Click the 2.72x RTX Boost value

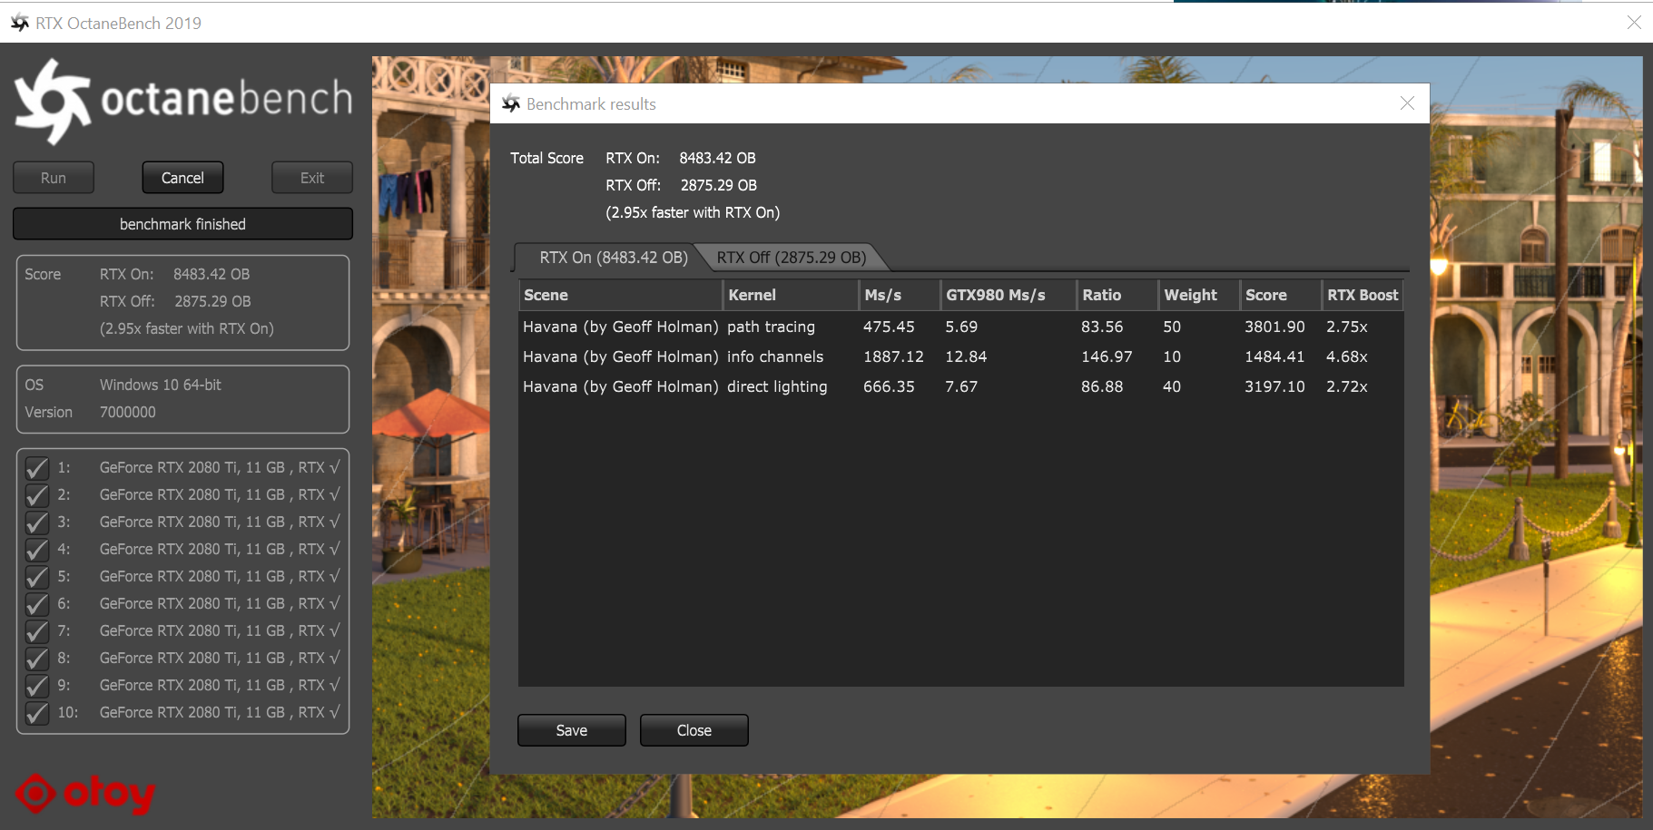click(1347, 386)
